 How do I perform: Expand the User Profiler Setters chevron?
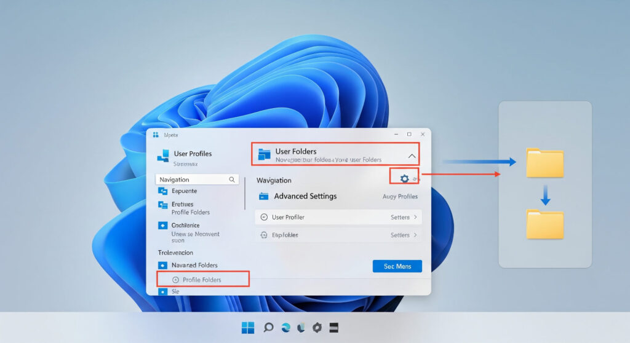click(x=415, y=217)
